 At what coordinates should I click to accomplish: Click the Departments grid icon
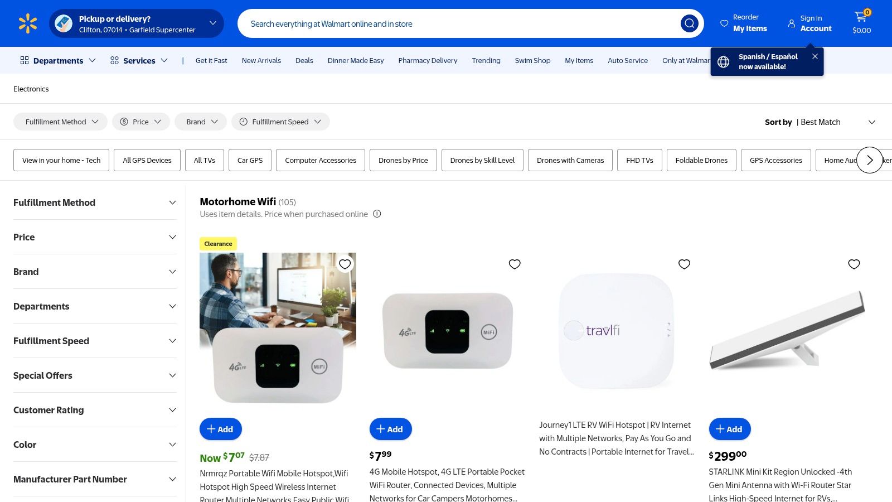(25, 60)
